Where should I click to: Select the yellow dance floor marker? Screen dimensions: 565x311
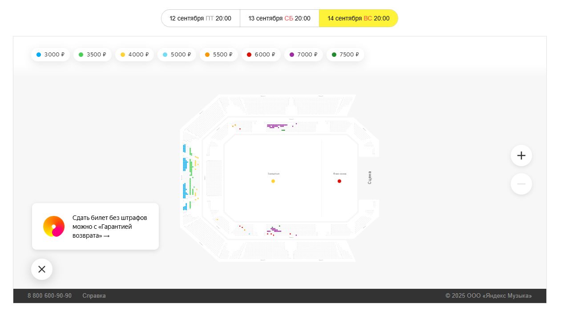(273, 181)
